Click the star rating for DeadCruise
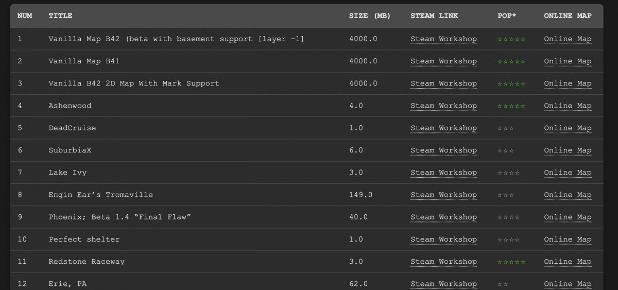The width and height of the screenshot is (618, 290). 506,128
